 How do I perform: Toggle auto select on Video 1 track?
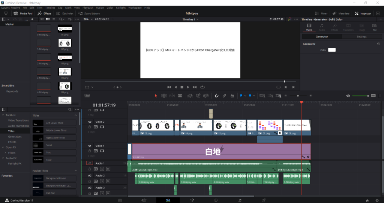[x=96, y=151]
